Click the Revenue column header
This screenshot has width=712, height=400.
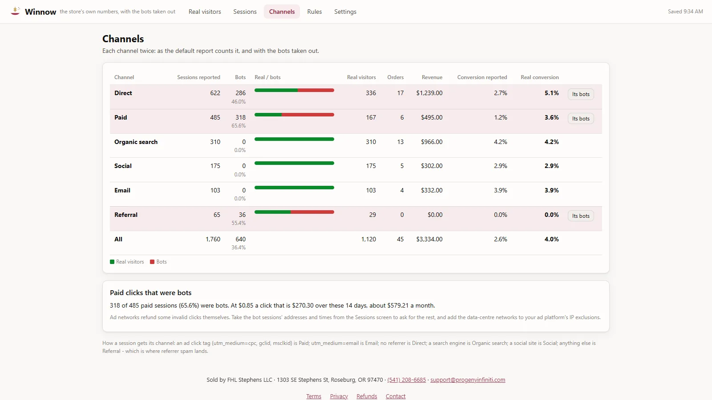[432, 77]
